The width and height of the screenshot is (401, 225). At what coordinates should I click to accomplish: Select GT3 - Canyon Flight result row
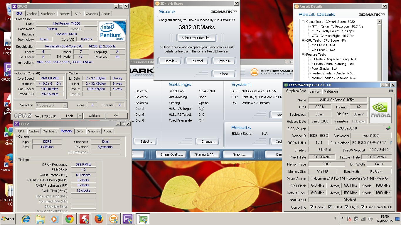click(x=333, y=36)
